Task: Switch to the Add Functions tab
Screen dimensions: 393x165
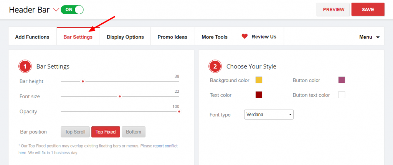Action: click(x=32, y=37)
